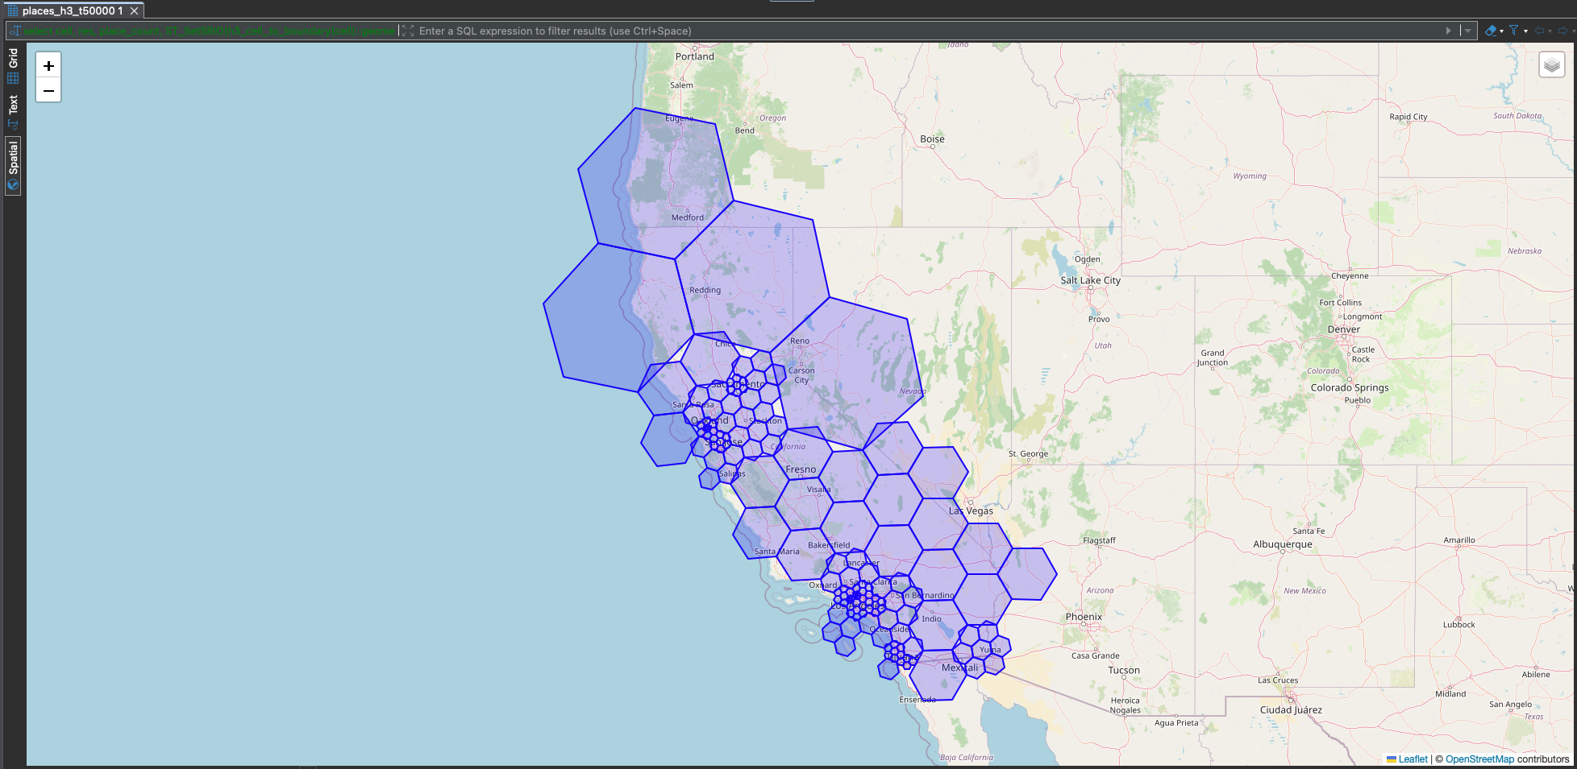Click the eraser clear-filter icon
Image resolution: width=1577 pixels, height=769 pixels.
[1490, 31]
